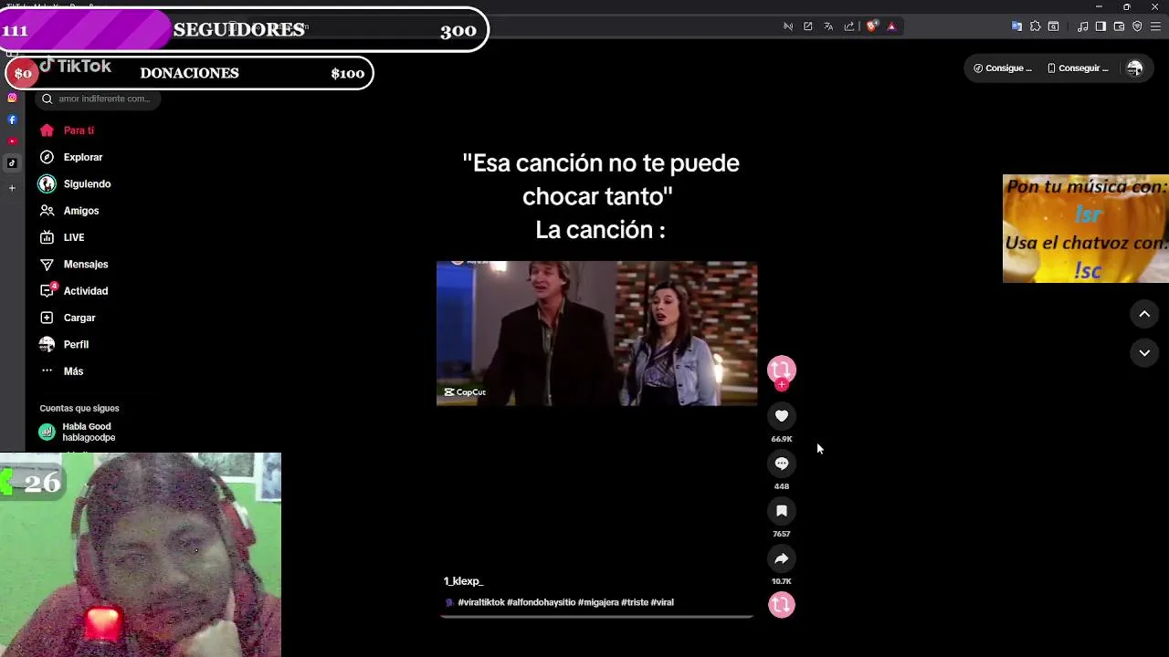The width and height of the screenshot is (1169, 657).
Task: Click the share page icon in address bar
Action: [849, 26]
